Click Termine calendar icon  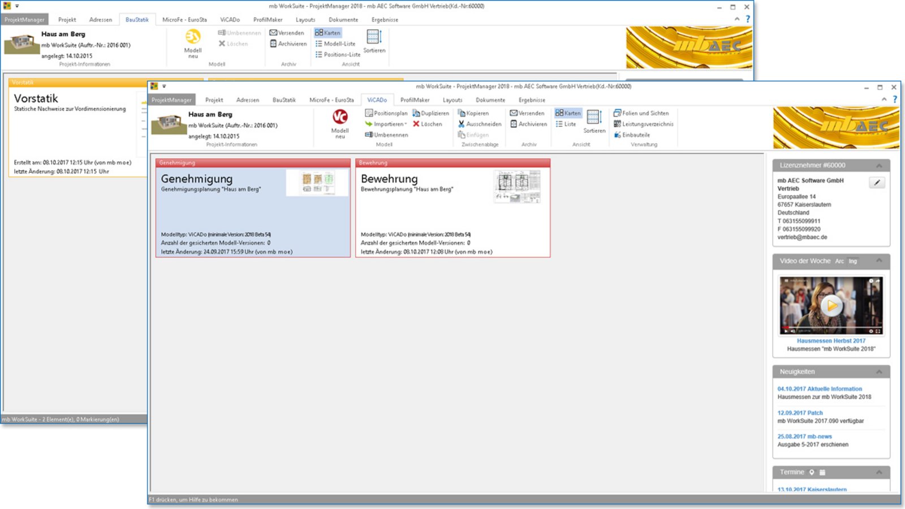[822, 472]
